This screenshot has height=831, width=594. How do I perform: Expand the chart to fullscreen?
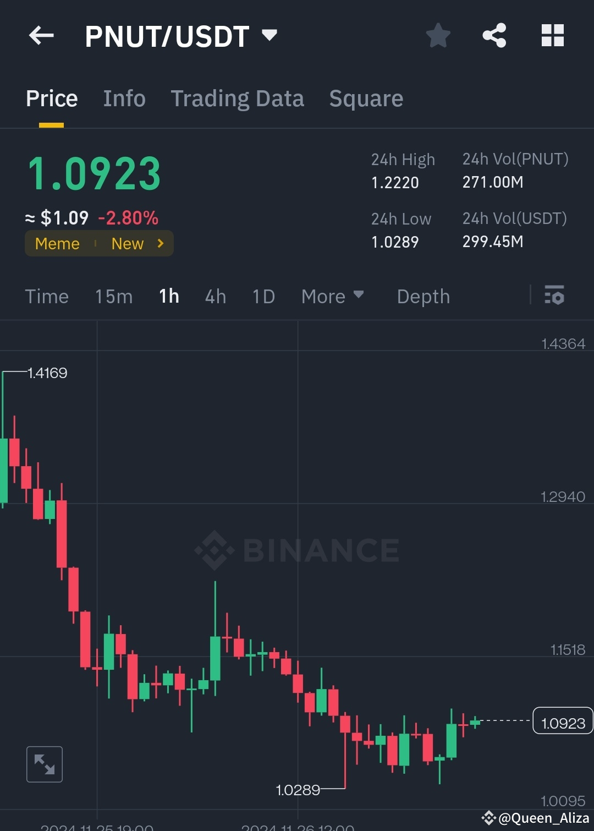pos(44,764)
